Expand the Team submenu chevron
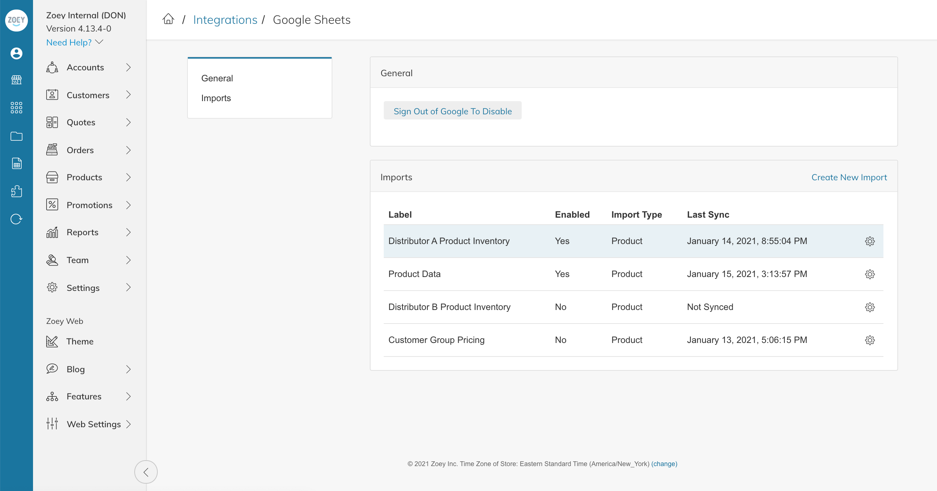Image resolution: width=937 pixels, height=491 pixels. point(128,260)
